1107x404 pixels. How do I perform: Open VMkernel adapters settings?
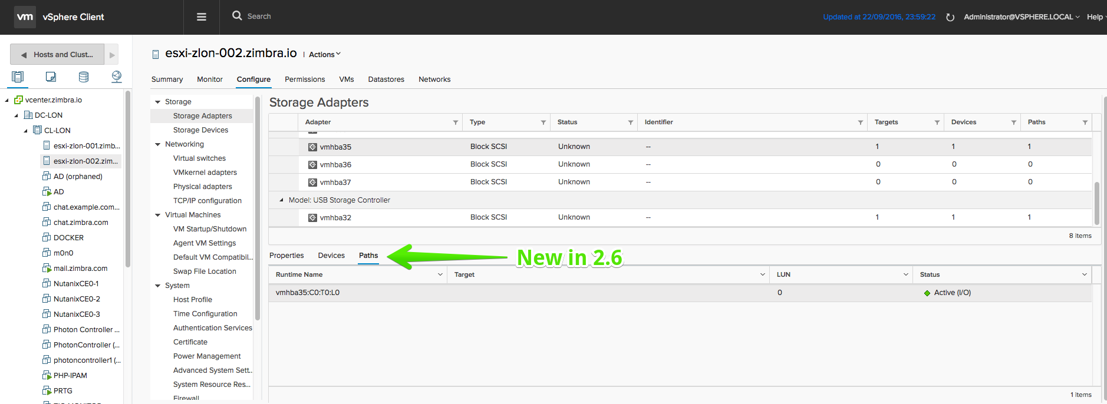pyautogui.click(x=205, y=173)
